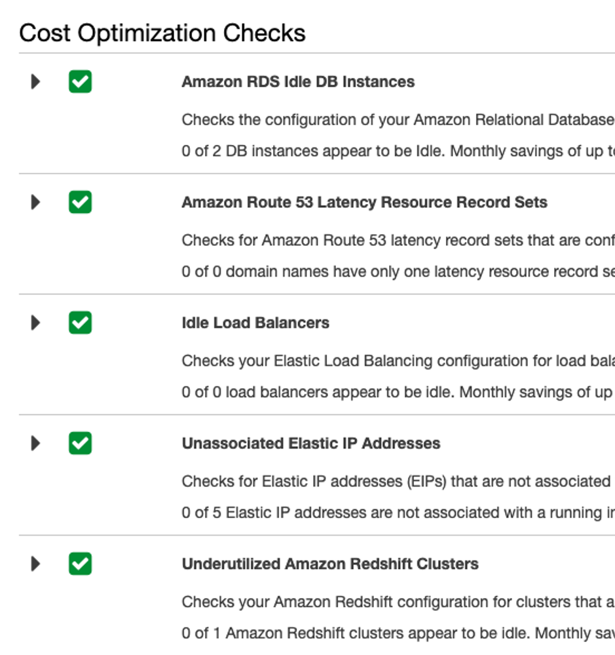Expand the Route 53 Latency Resource Record Sets check

point(35,202)
